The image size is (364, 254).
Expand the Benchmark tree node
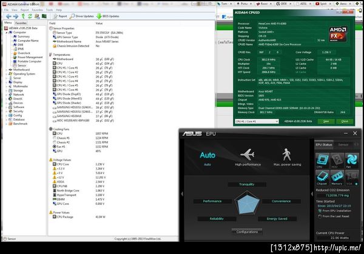7,124
